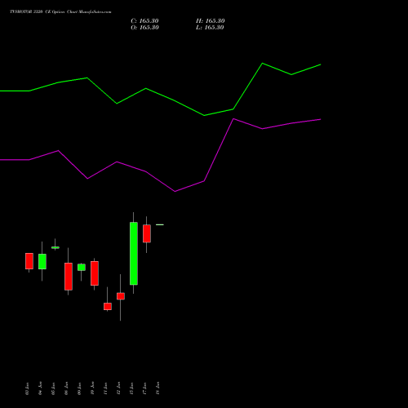Click the 10 Jun date axis label
Screen dimensions: 408x408
click(x=92, y=388)
